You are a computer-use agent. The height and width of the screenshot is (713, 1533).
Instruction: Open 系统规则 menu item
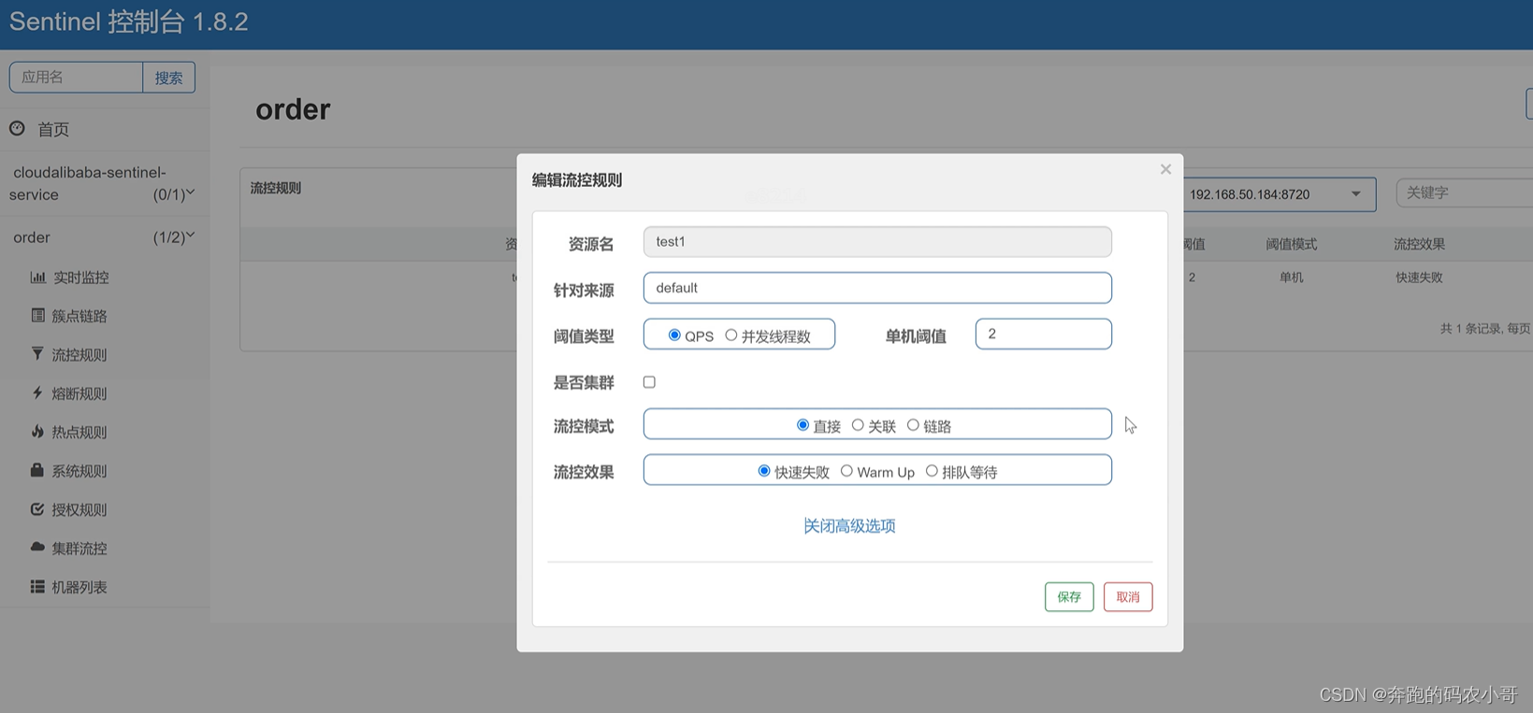click(x=79, y=471)
